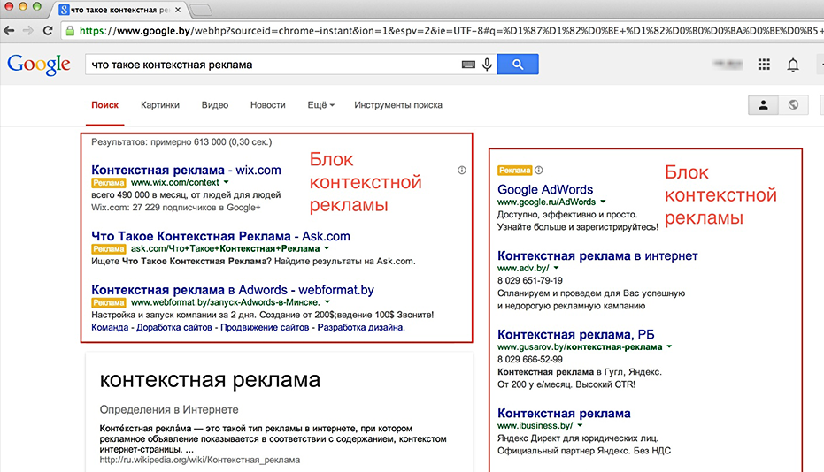Select the Поиск tab

105,105
